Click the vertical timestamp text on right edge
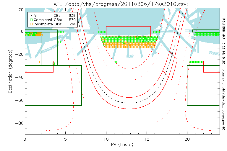Image resolution: width=227 pixels, height=151 pixels. tap(223, 71)
